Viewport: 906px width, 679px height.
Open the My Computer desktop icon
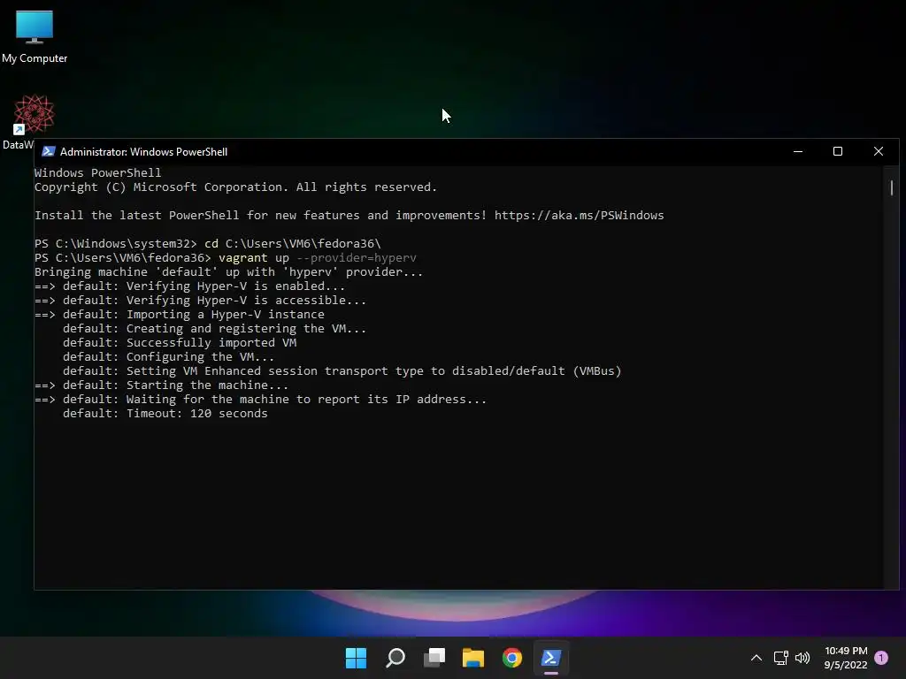[x=35, y=36]
